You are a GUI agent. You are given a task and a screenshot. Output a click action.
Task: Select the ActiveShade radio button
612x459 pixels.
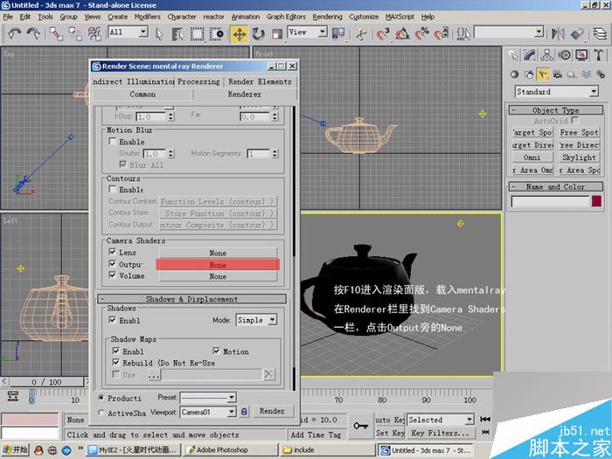click(101, 413)
